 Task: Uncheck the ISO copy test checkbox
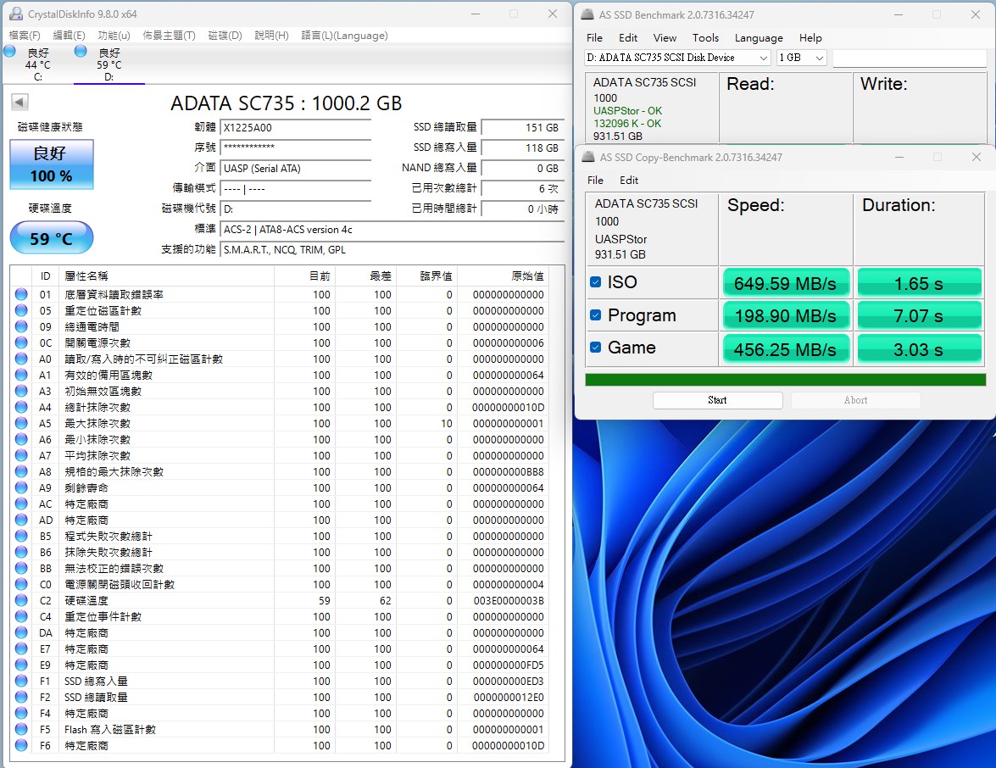coord(595,281)
